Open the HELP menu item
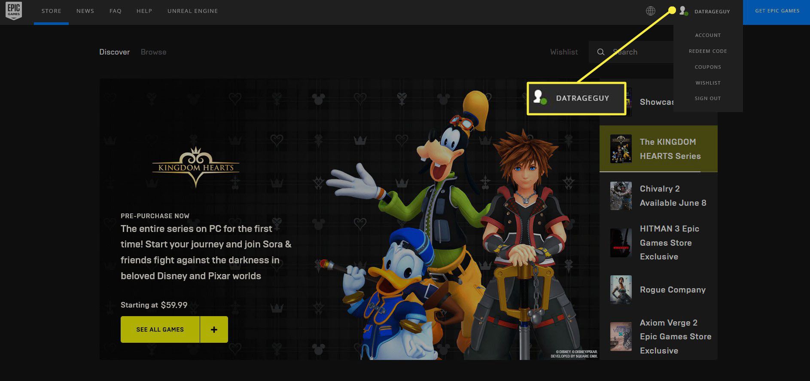 point(144,11)
